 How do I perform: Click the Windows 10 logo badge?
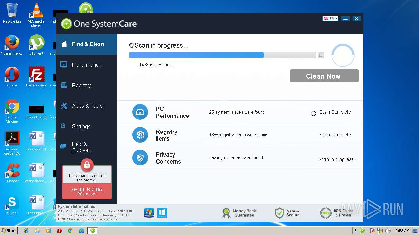tap(162, 213)
